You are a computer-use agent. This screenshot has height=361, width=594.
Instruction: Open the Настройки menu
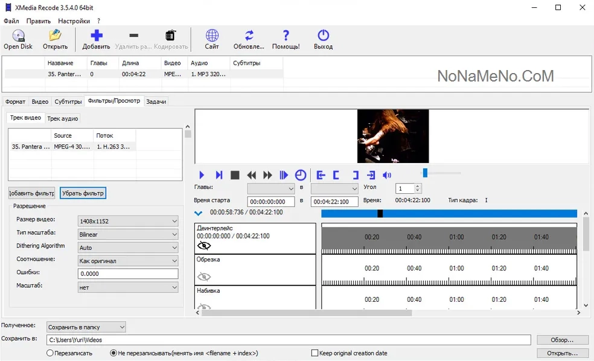[74, 21]
